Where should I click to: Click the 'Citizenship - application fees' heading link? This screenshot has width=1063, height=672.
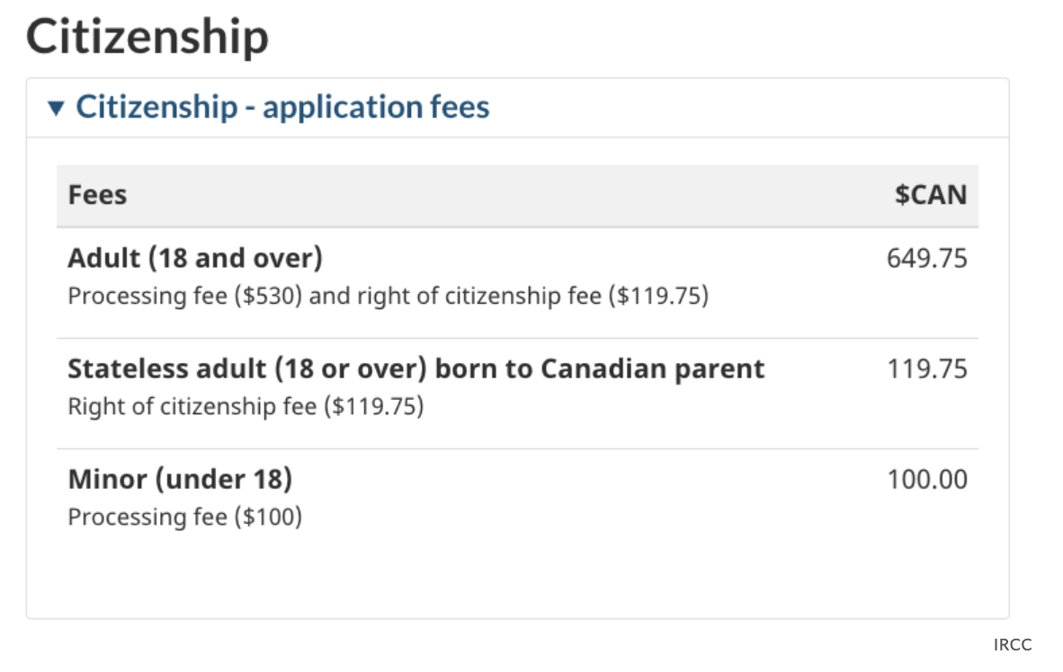pyautogui.click(x=282, y=107)
